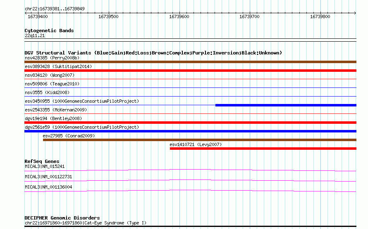Select the thick blue esv3450955 gain bar
This screenshot has width=368, height=229.
(x=286, y=105)
